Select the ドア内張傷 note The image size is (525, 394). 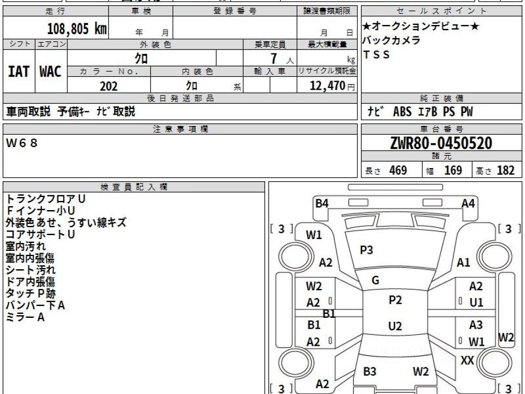pos(30,281)
